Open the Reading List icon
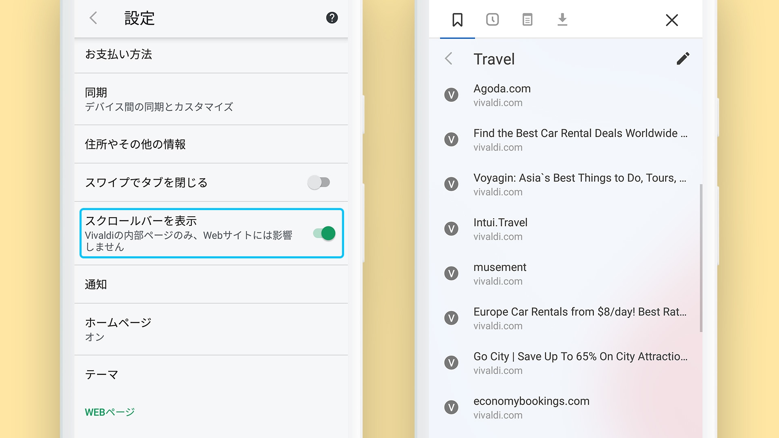 coord(527,19)
